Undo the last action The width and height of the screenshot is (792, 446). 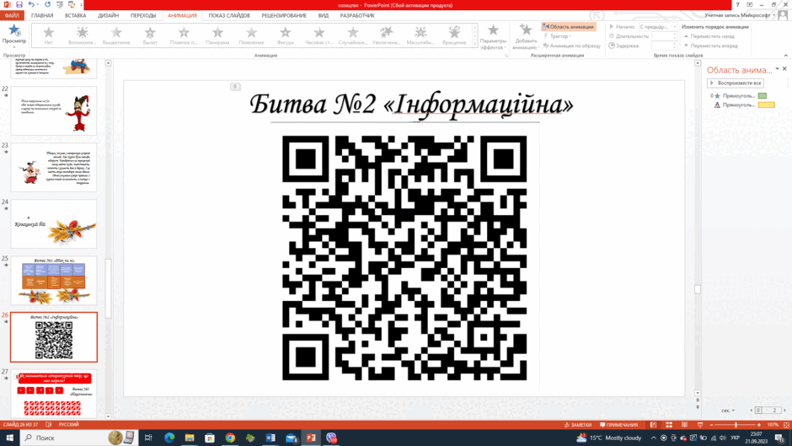point(31,4)
